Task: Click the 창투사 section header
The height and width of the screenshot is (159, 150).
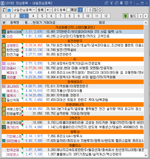Action: (73, 132)
